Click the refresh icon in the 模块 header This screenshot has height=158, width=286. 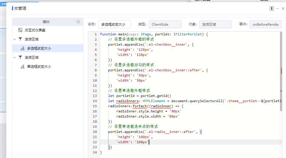pyautogui.click(x=78, y=22)
